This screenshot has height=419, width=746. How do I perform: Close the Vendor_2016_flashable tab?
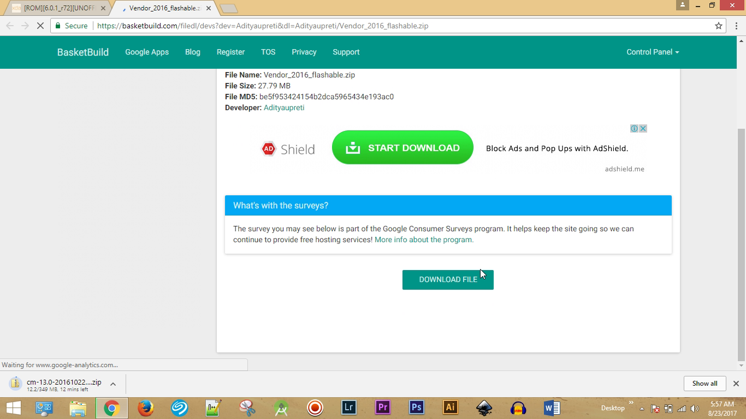(209, 8)
